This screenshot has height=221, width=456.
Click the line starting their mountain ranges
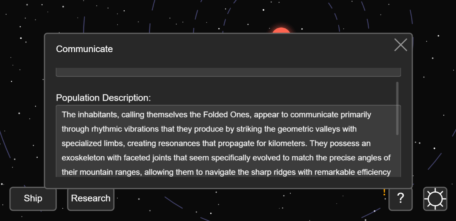click(226, 173)
